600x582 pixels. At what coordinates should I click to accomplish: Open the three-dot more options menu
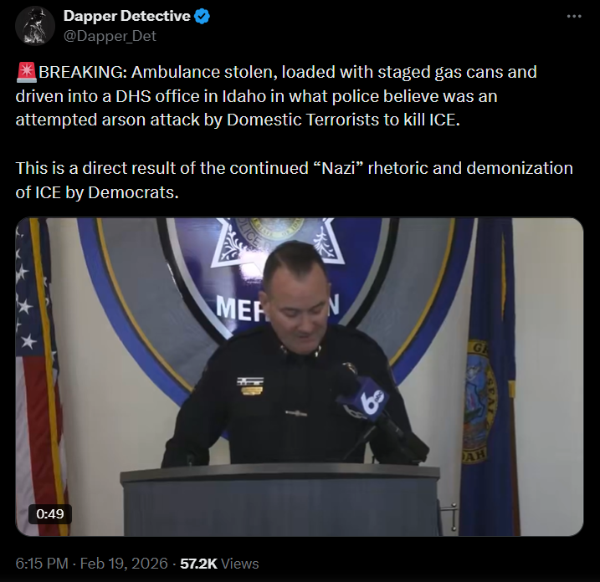pos(573,17)
